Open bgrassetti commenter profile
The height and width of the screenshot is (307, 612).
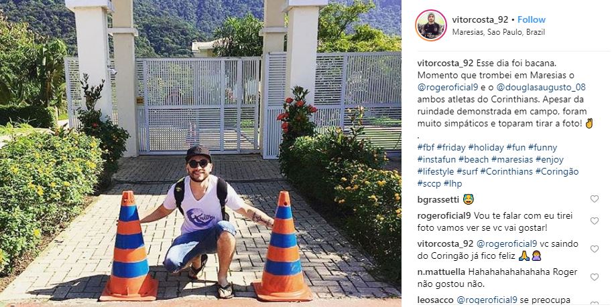(438, 199)
